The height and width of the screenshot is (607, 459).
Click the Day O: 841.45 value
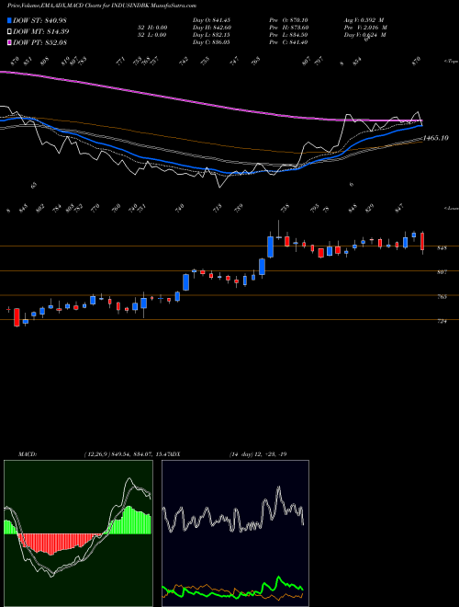pyautogui.click(x=211, y=20)
